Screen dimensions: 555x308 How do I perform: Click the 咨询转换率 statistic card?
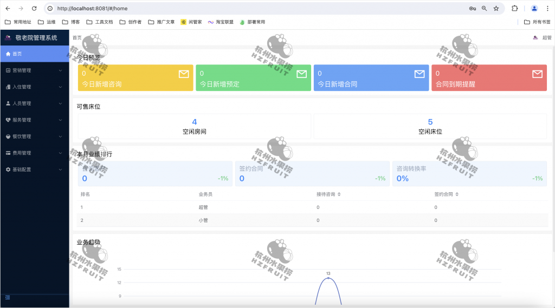470,174
